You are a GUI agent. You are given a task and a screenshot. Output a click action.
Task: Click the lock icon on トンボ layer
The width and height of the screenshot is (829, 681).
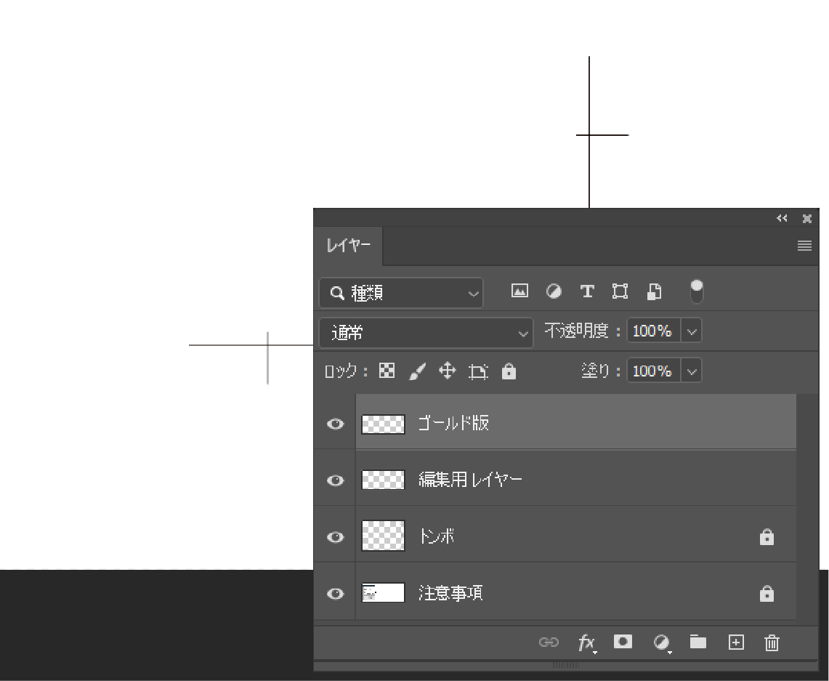click(767, 536)
